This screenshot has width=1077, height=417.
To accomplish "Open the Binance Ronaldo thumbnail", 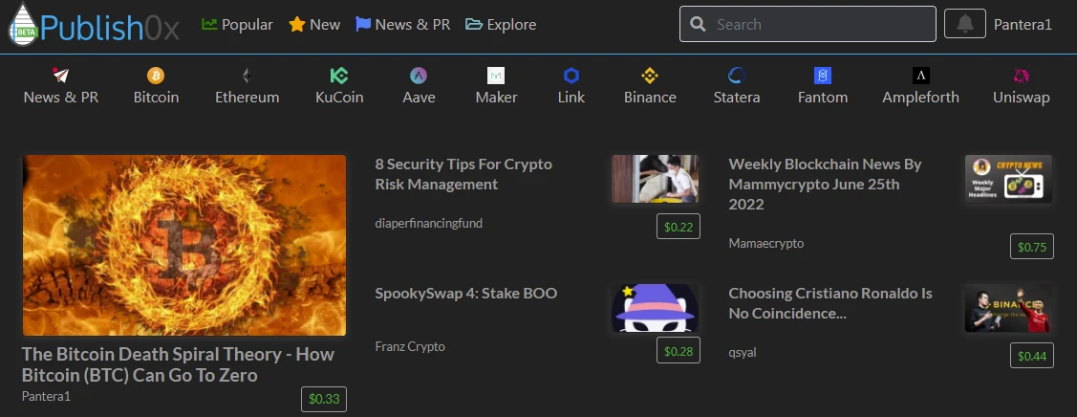I will [x=1008, y=308].
